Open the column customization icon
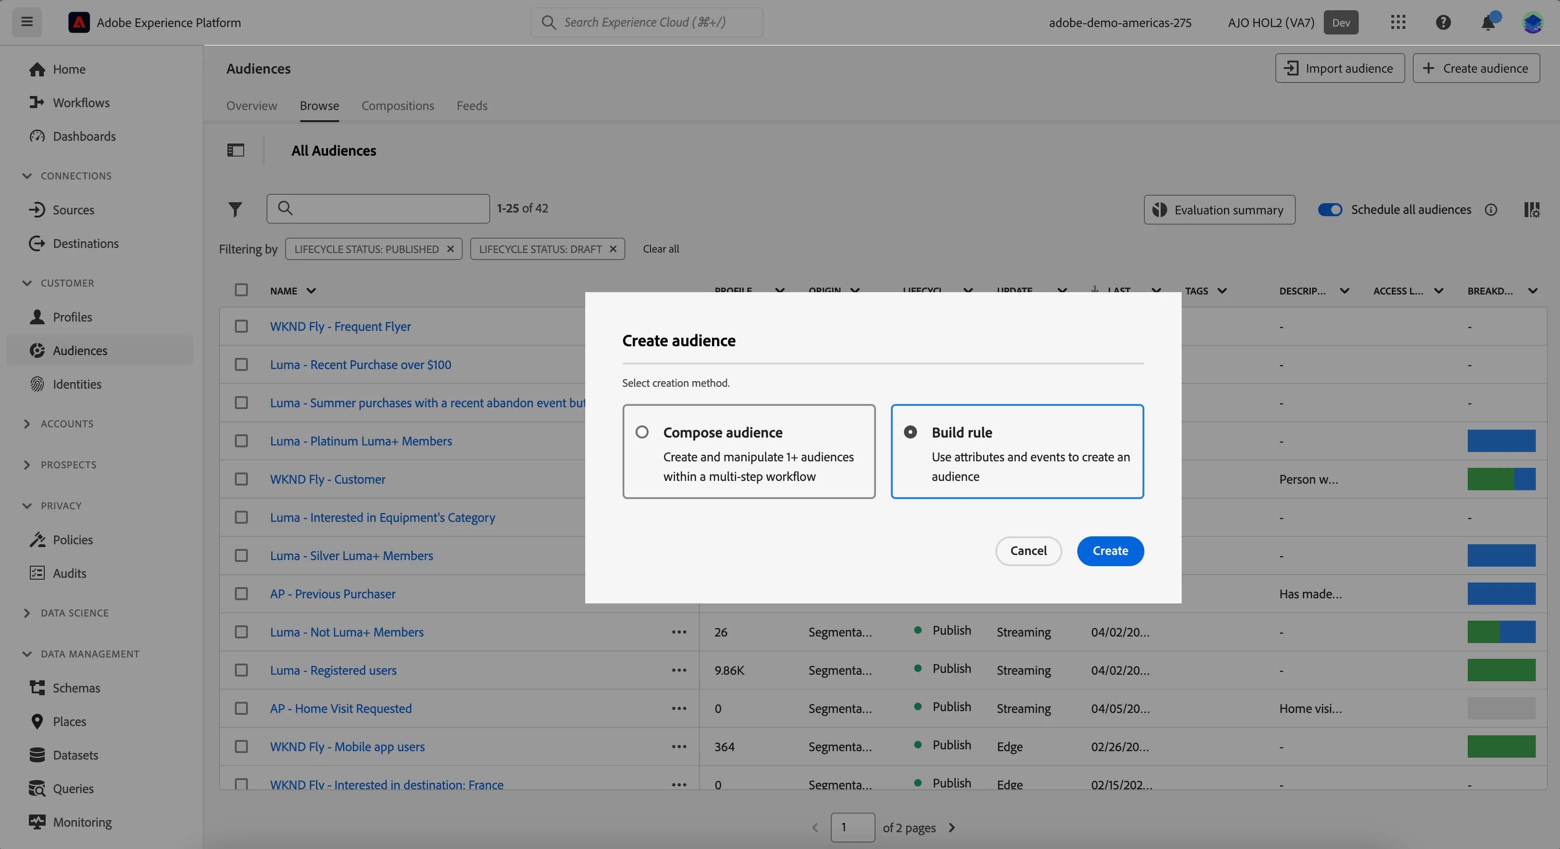The width and height of the screenshot is (1560, 849). (1532, 210)
